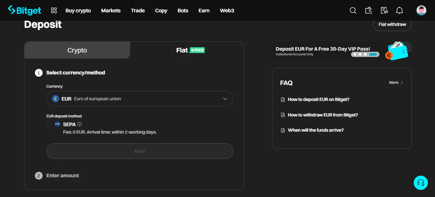Select the SEPA deposit method radio button
The height and width of the screenshot is (197, 435).
tap(49, 124)
